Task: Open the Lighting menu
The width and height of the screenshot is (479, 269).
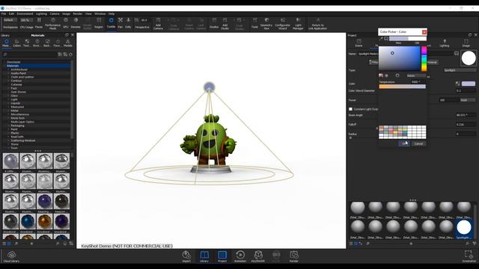Action: [x=41, y=13]
